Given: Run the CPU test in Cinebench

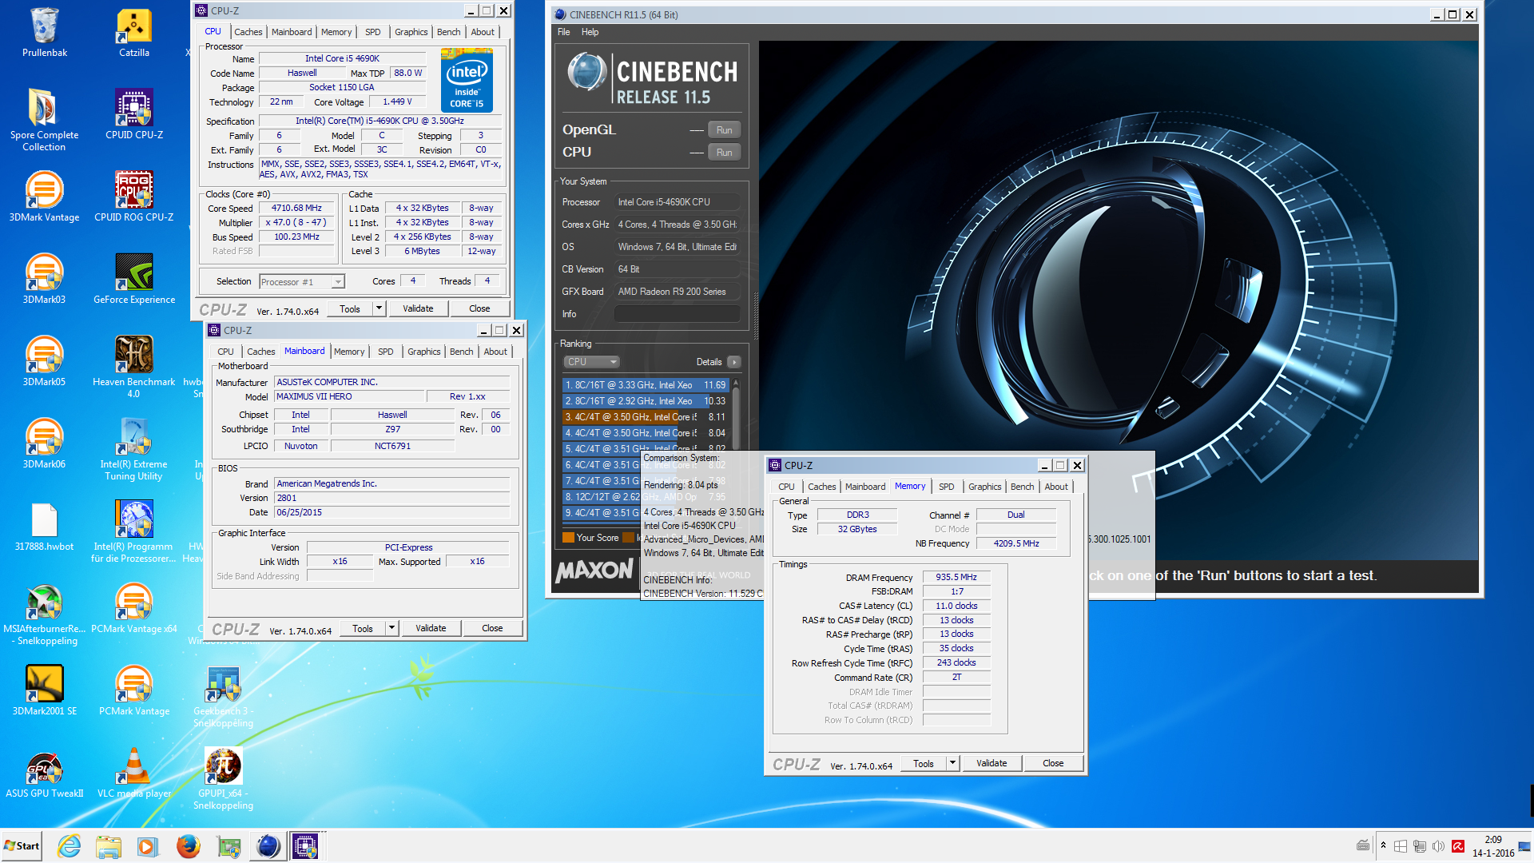Looking at the screenshot, I should click(724, 153).
